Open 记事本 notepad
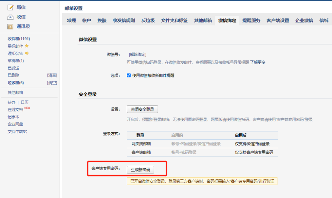332x198 pixels. (x=13, y=117)
